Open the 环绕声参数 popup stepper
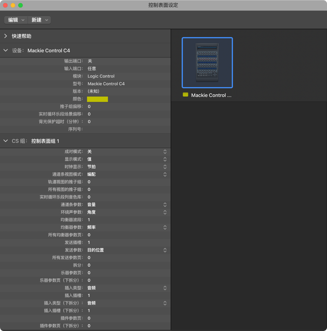The height and width of the screenshot is (331, 327). click(x=165, y=212)
